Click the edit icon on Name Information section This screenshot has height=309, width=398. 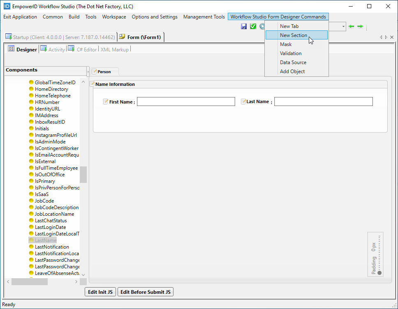93,84
